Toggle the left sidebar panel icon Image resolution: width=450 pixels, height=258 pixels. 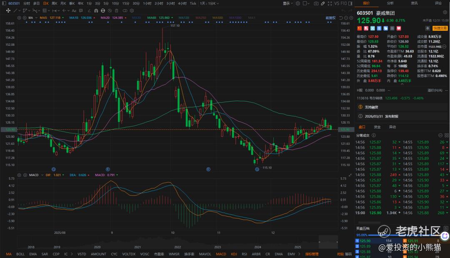click(4, 3)
